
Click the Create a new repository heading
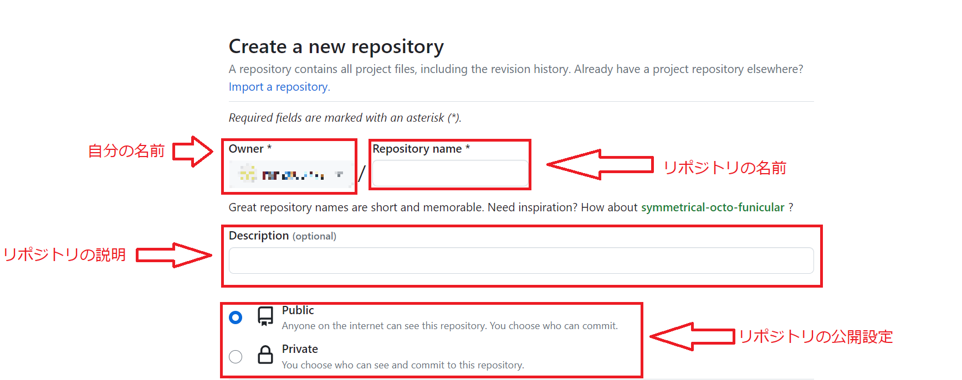[336, 46]
